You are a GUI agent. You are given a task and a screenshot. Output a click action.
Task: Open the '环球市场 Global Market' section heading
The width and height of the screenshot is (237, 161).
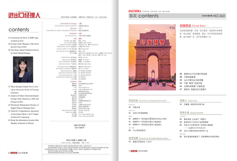[x=192, y=113]
